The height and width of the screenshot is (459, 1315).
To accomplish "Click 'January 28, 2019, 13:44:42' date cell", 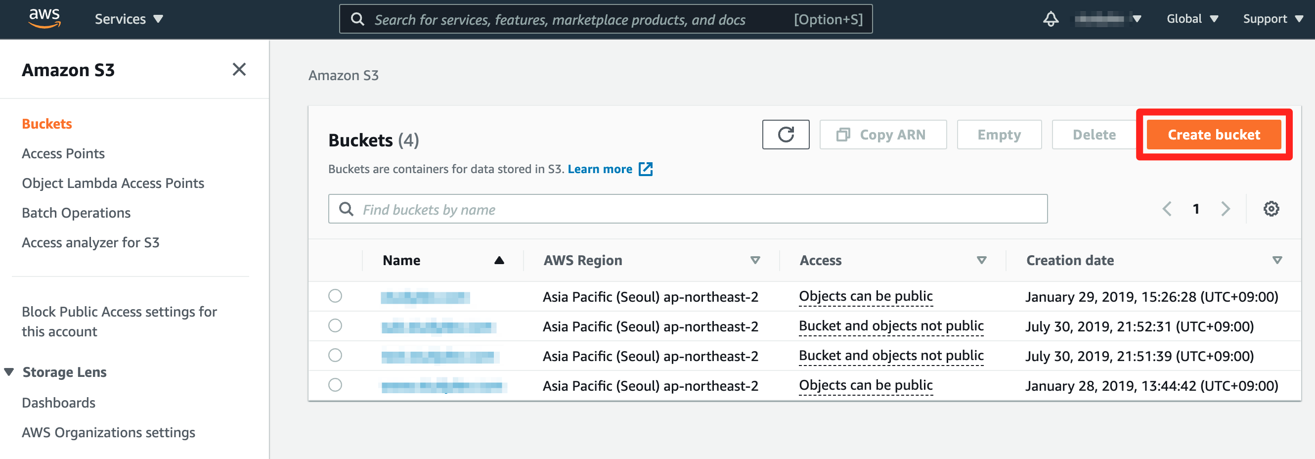I will tap(1152, 386).
